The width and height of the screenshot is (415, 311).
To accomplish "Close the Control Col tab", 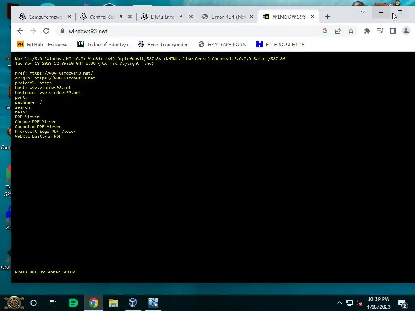I will tap(130, 17).
